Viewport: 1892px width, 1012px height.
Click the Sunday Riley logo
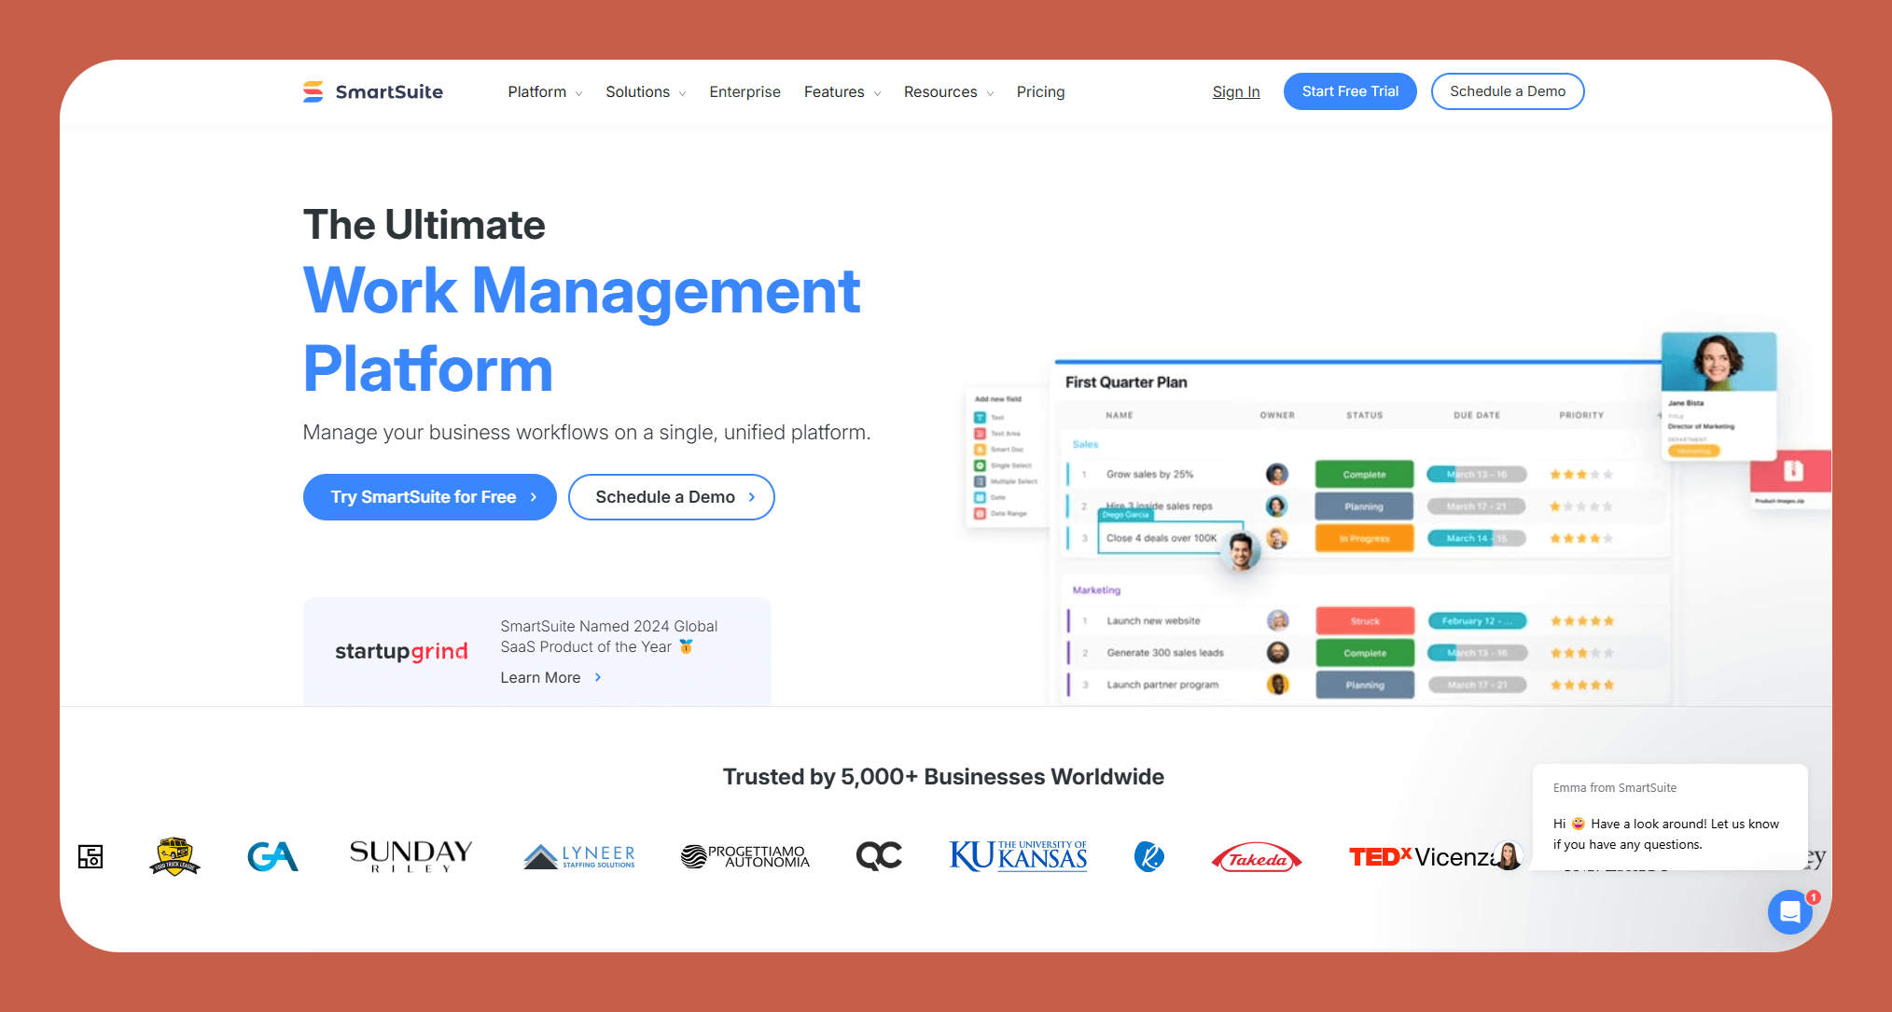tap(410, 856)
